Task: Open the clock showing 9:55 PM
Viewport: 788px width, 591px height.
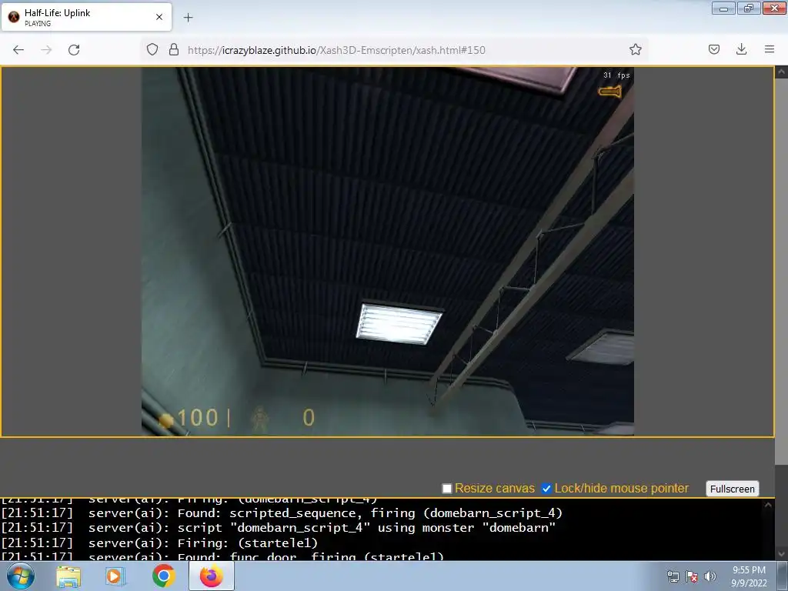Action: pyautogui.click(x=749, y=576)
